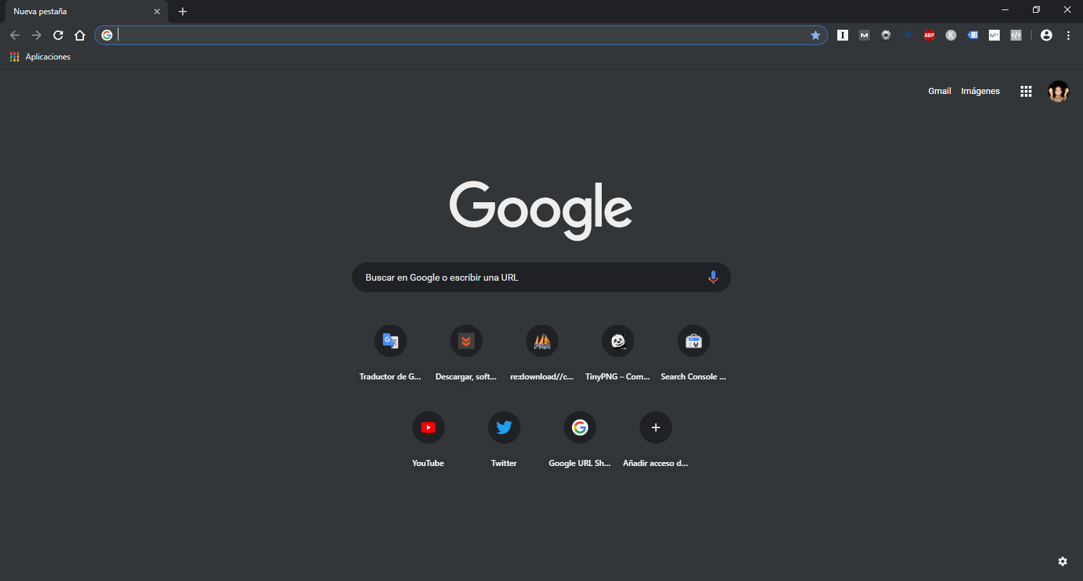Open Google apps grid launcher
The height and width of the screenshot is (581, 1083).
1026,91
